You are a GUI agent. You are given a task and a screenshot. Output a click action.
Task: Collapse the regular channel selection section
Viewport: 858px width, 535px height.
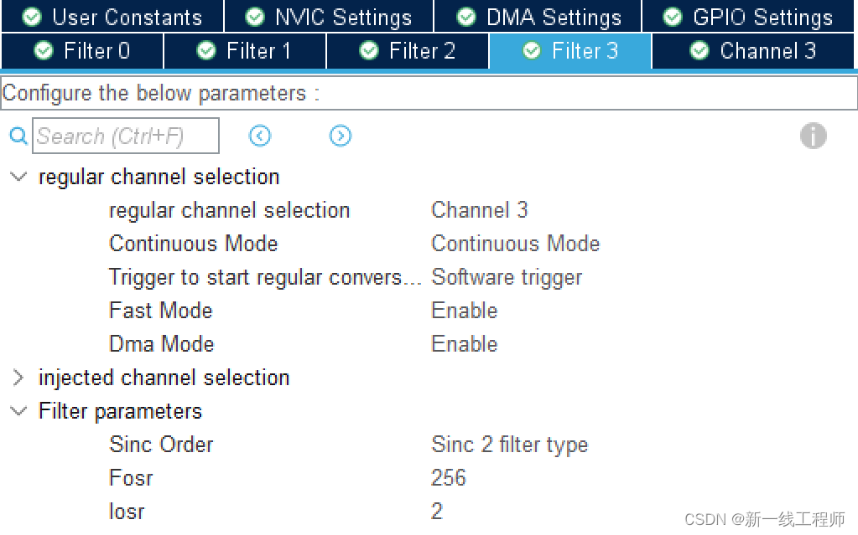pyautogui.click(x=18, y=177)
